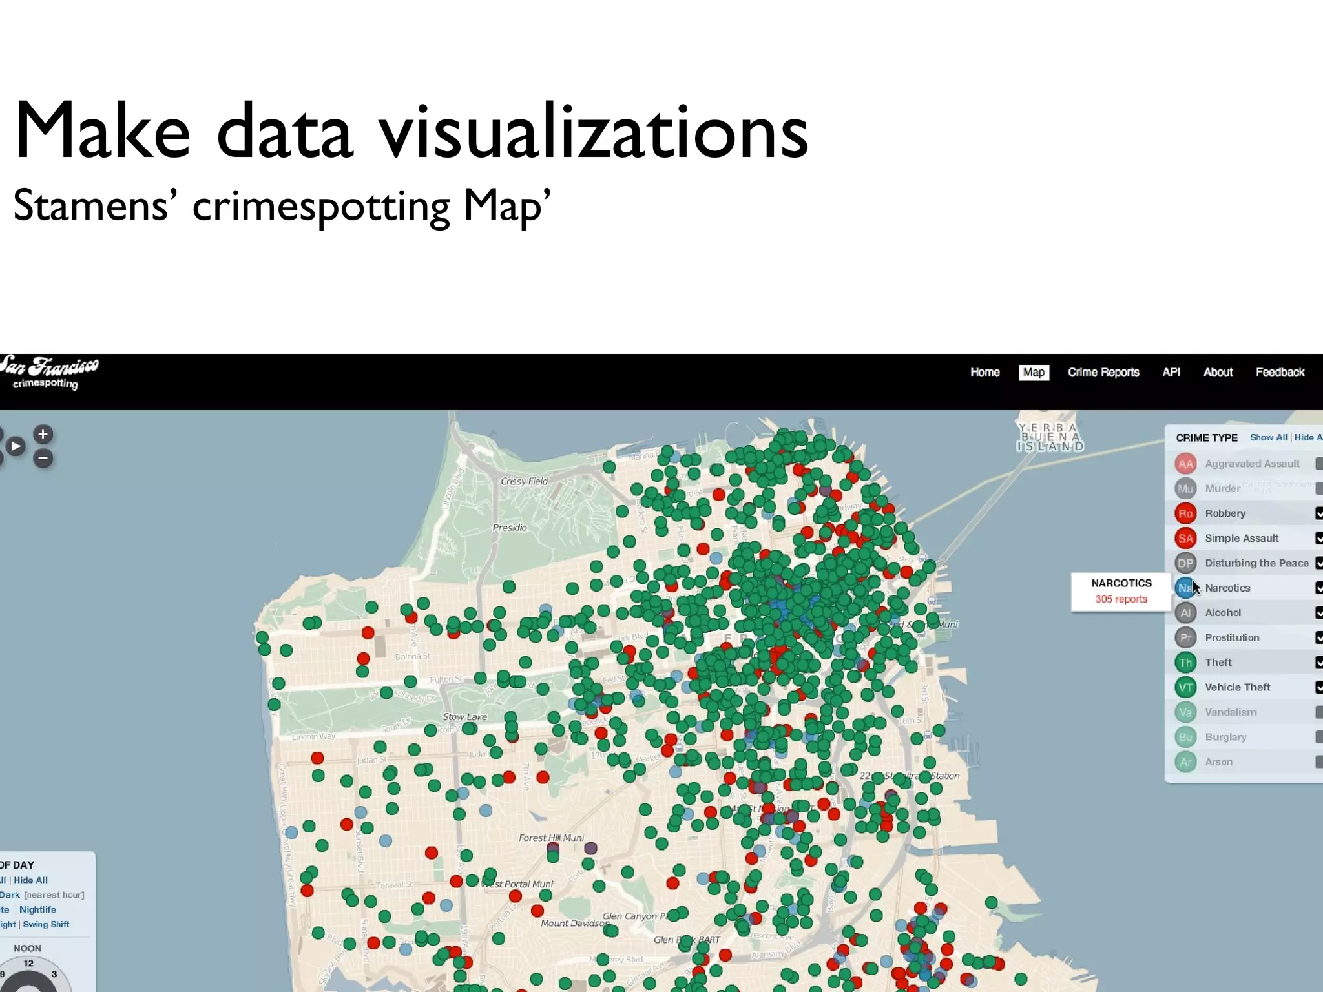The height and width of the screenshot is (992, 1323).
Task: Click the Disturbing the Peace DP icon
Action: (1185, 563)
